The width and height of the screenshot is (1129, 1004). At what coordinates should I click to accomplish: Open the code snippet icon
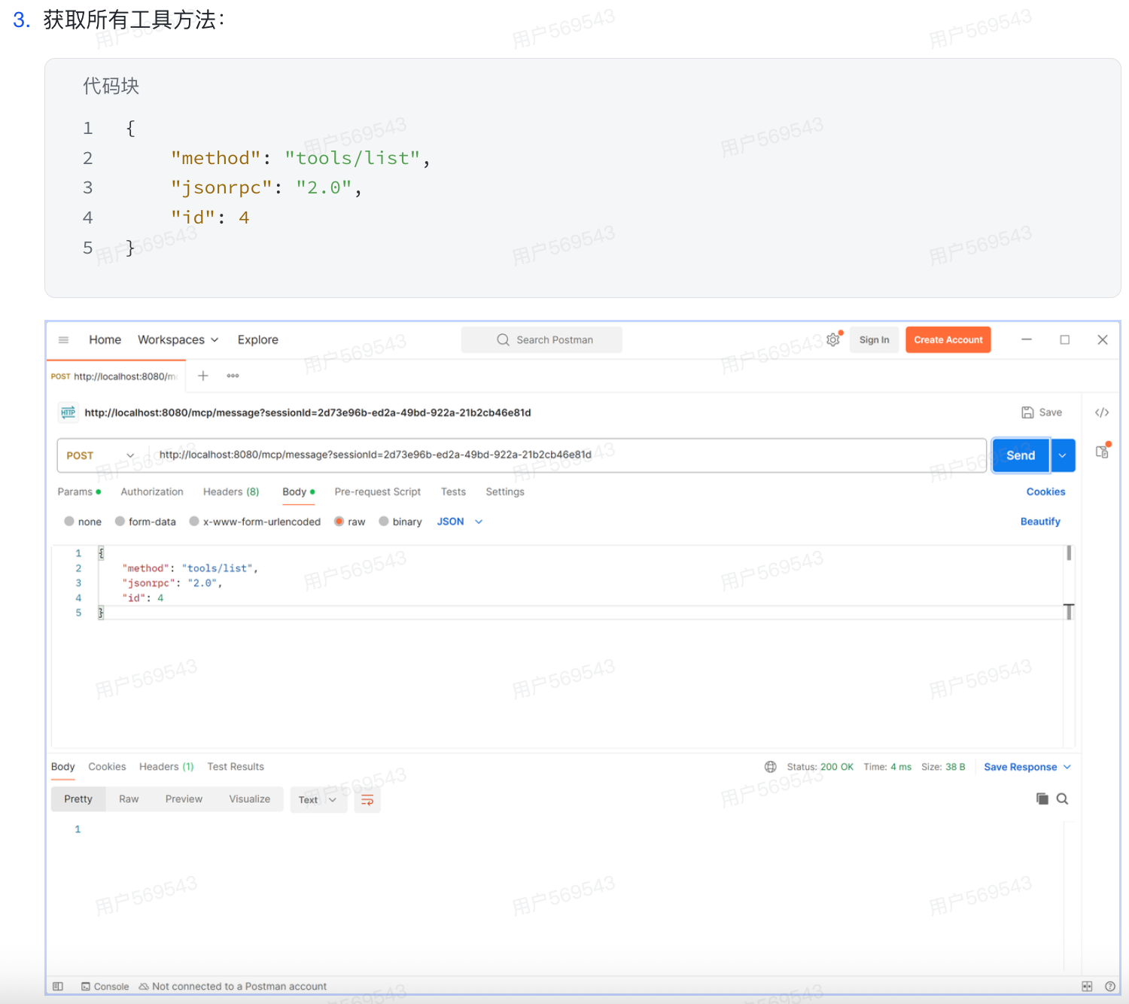click(1102, 412)
